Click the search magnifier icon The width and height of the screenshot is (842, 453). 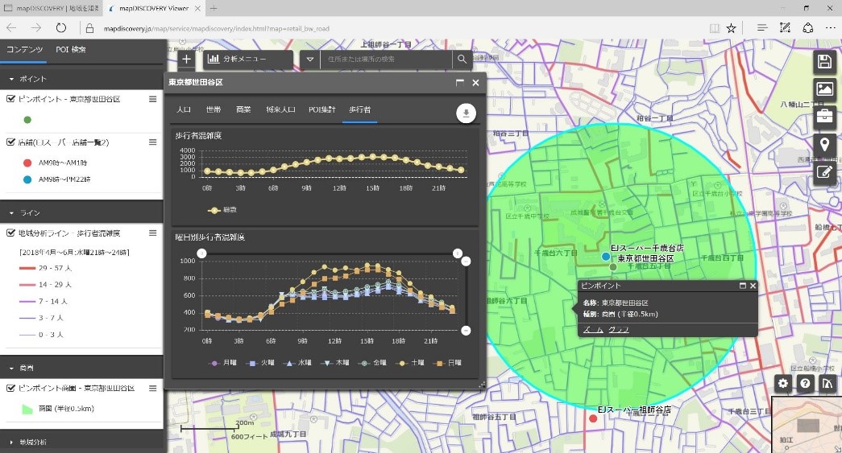pyautogui.click(x=462, y=60)
